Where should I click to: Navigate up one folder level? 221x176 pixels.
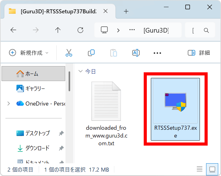(58, 30)
